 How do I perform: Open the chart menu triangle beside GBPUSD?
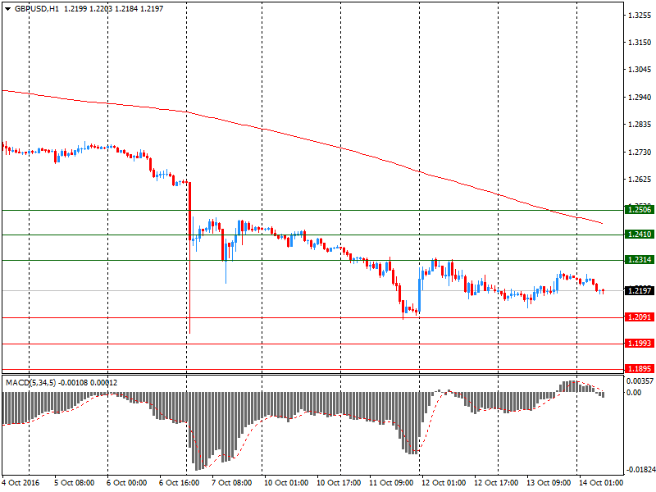coord(7,9)
